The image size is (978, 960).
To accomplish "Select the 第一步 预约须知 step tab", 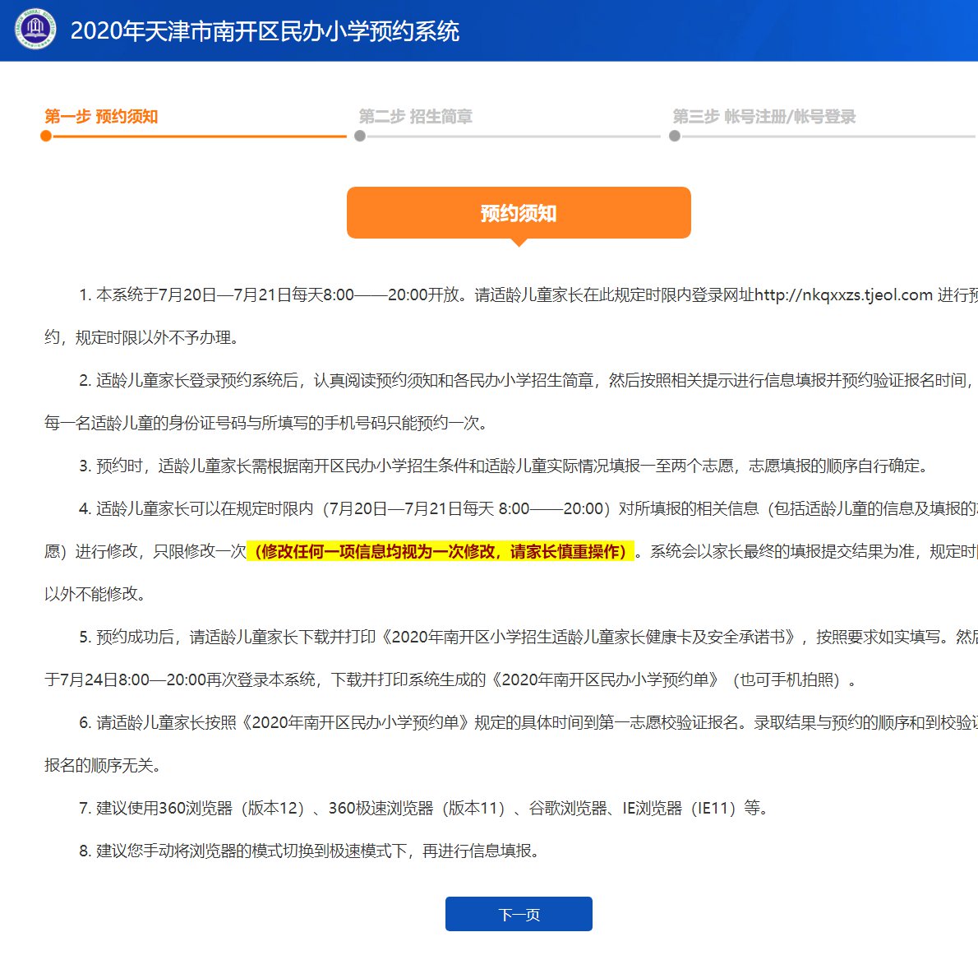I will click(101, 116).
